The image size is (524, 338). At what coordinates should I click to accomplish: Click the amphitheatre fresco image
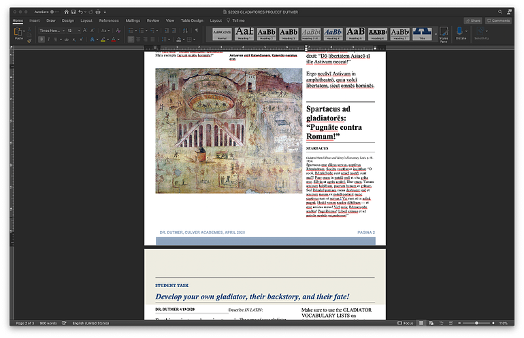(229, 131)
